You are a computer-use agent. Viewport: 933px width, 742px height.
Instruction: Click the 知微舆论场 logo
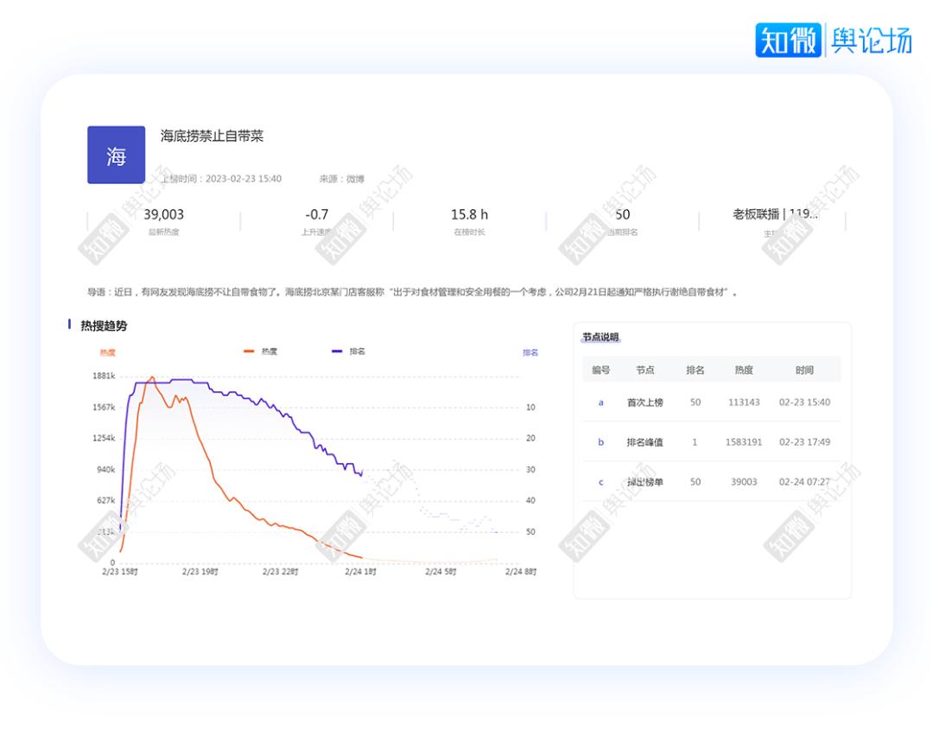pos(834,40)
